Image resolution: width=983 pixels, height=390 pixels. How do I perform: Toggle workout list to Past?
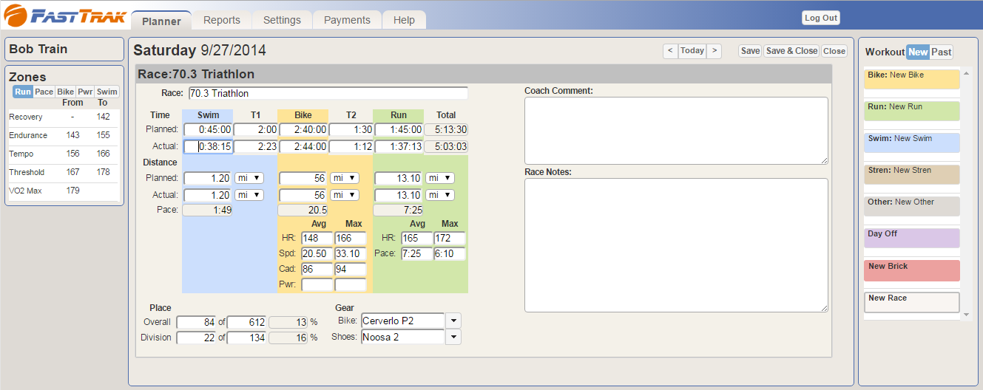[x=941, y=52]
